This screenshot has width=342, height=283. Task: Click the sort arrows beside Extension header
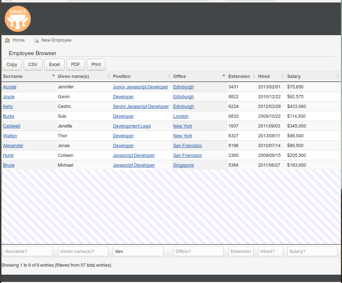pyautogui.click(x=254, y=76)
